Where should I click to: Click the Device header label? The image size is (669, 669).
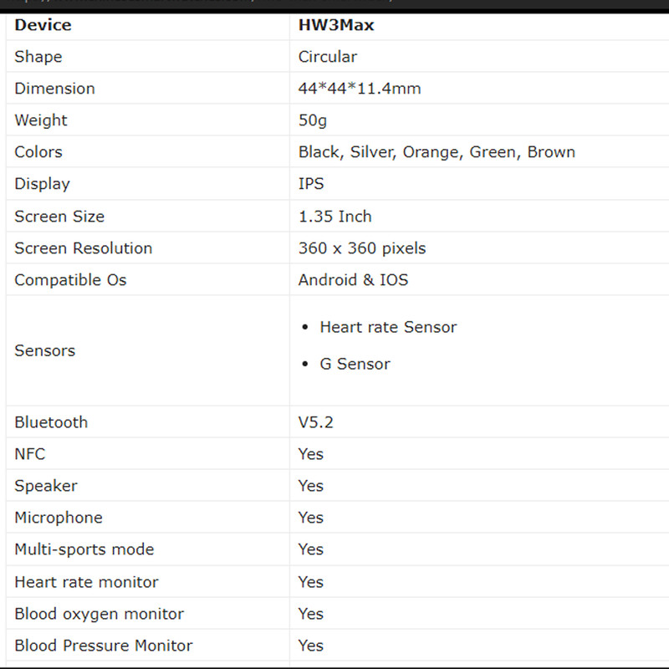click(43, 25)
